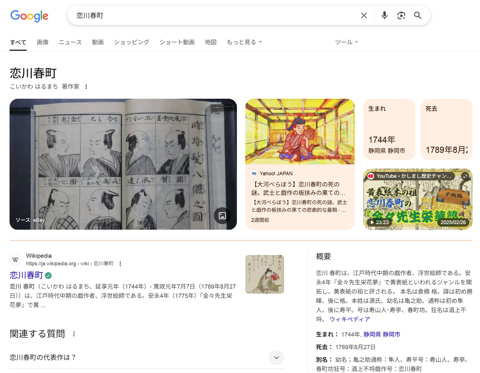Open the ツール dropdown menu

pyautogui.click(x=346, y=42)
